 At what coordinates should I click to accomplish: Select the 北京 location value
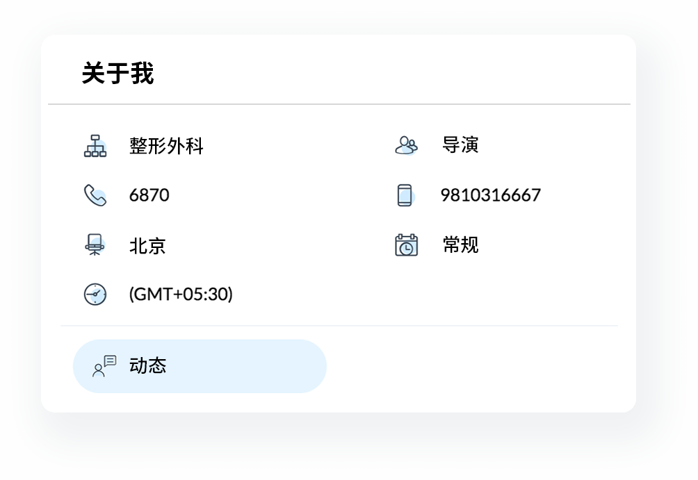tap(147, 245)
